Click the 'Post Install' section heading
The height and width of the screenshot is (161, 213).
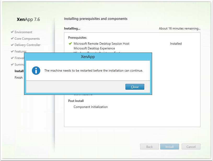coord(76,101)
